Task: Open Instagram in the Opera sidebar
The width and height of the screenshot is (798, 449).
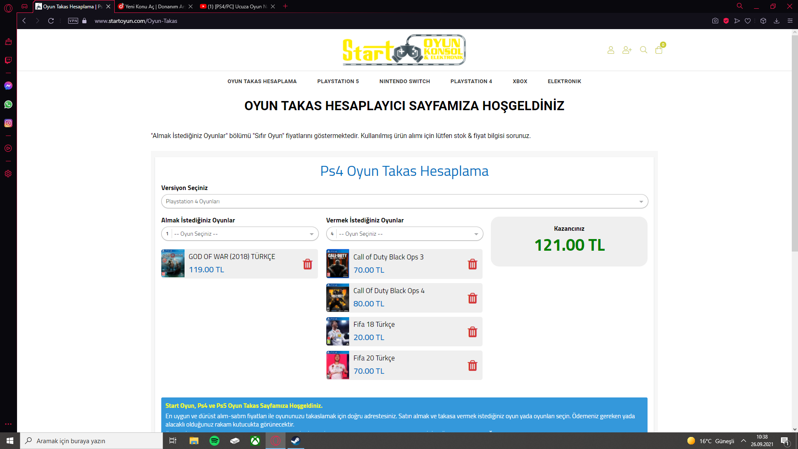Action: coord(8,123)
